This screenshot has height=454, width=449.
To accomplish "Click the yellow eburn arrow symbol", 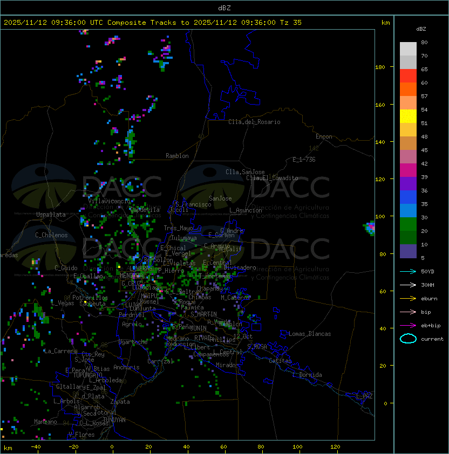I will [408, 299].
